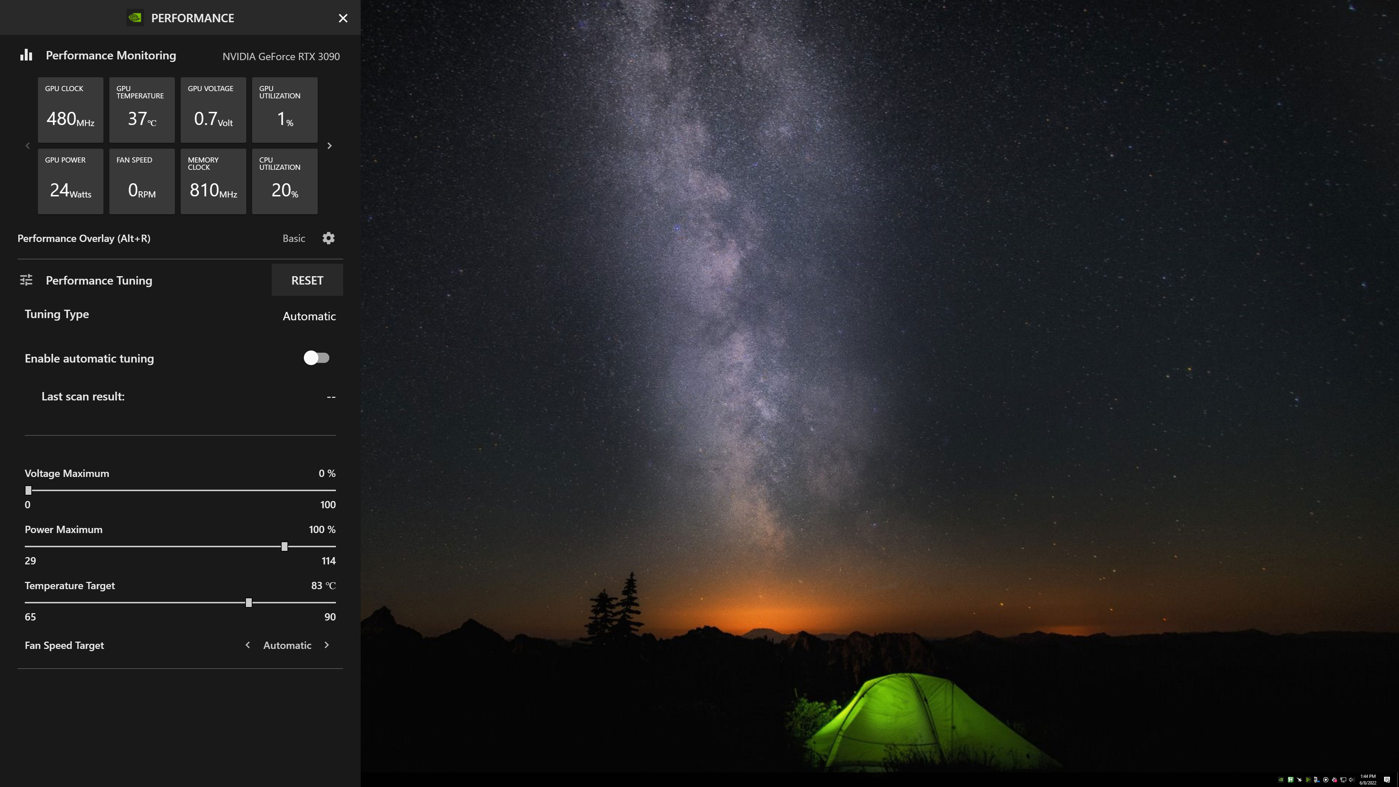The image size is (1399, 787).
Task: Close the Performance panel
Action: click(x=343, y=18)
